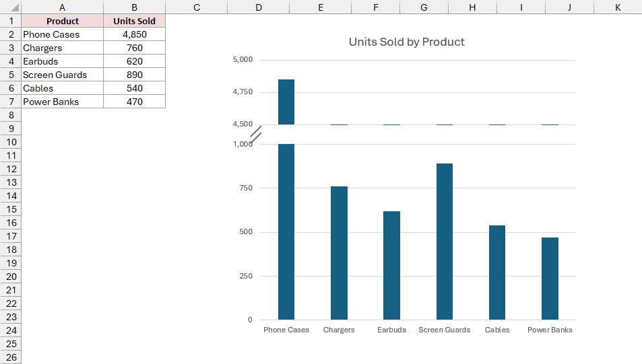Click the lower Phone Cases bar
The width and height of the screenshot is (642, 364).
pos(286,231)
